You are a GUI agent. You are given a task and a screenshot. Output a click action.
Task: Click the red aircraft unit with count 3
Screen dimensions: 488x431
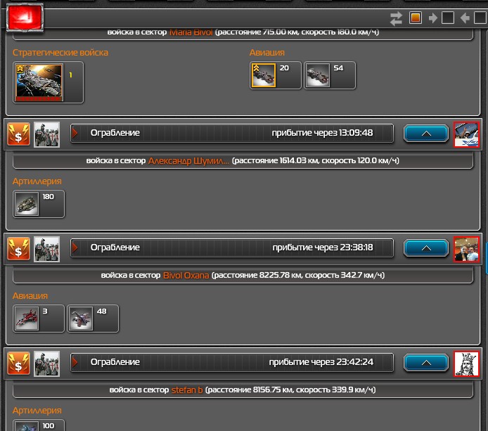point(39,319)
